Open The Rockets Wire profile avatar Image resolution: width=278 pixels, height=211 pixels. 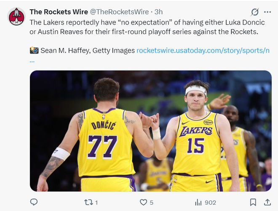pos(16,16)
